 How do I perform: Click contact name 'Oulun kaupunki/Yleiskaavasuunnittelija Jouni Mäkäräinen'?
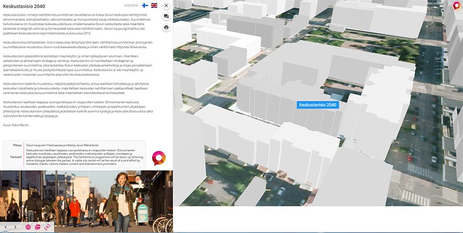(62, 145)
